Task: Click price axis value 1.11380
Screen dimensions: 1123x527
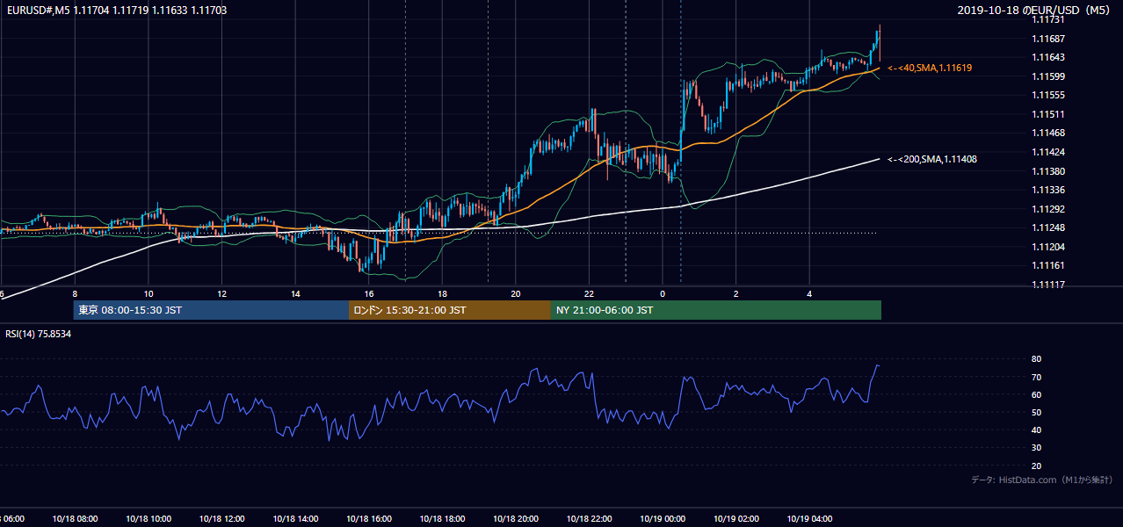Action: point(1047,171)
